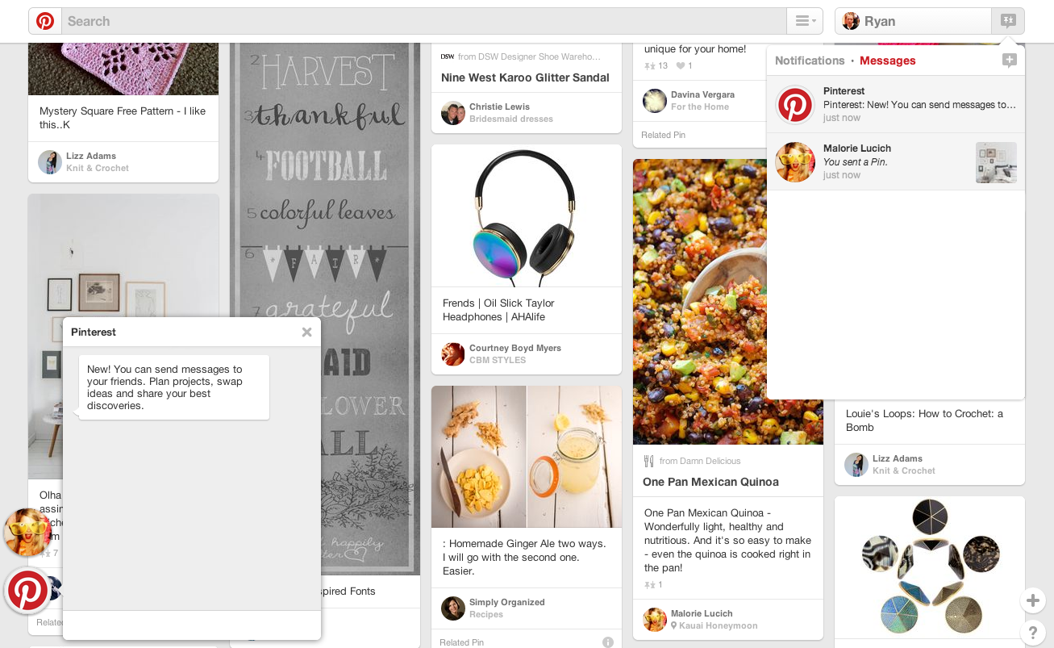
Task: Select the Messages tab
Action: [888, 61]
